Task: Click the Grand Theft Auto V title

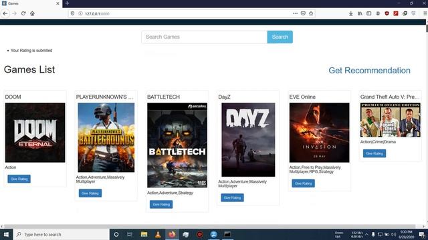Action: tap(390, 97)
